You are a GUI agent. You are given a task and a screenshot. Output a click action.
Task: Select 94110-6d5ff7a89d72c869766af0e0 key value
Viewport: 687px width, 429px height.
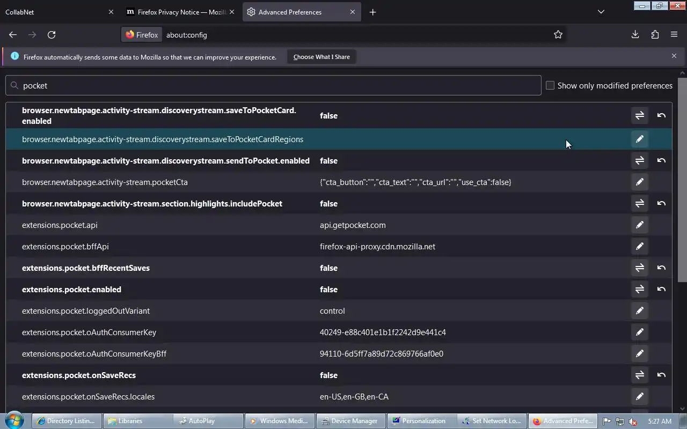click(x=382, y=354)
